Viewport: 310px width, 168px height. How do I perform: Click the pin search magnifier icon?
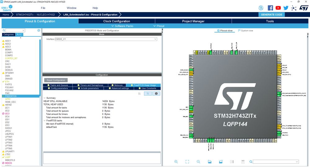pos(251,162)
